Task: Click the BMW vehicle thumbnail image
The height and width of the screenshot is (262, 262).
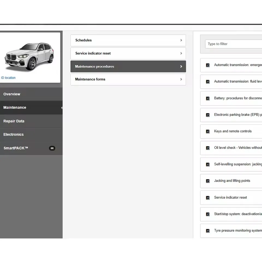Action: click(x=29, y=56)
